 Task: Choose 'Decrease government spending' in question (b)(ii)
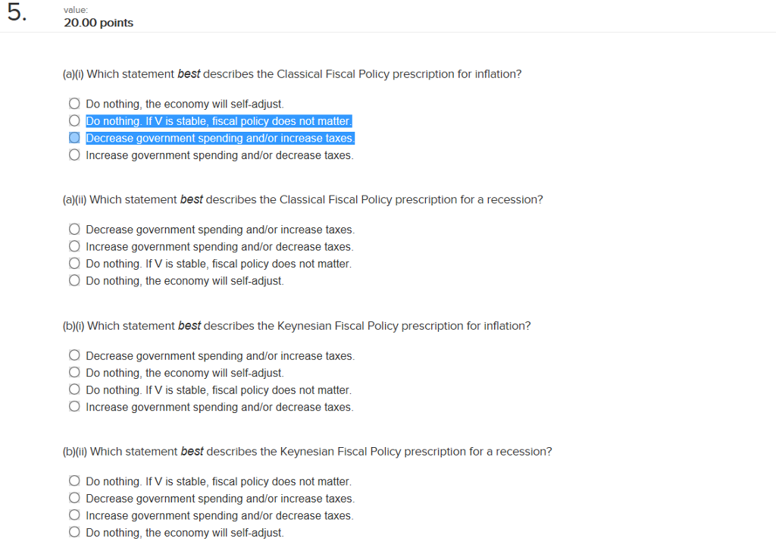(x=74, y=499)
